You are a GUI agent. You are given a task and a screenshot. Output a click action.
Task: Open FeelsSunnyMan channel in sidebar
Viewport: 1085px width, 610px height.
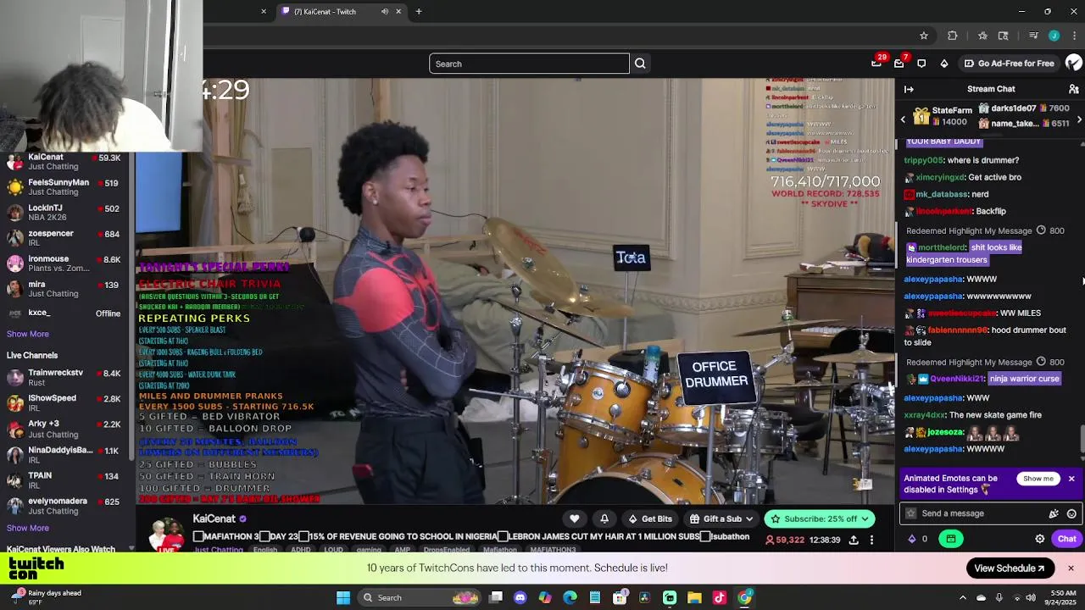pos(64,187)
